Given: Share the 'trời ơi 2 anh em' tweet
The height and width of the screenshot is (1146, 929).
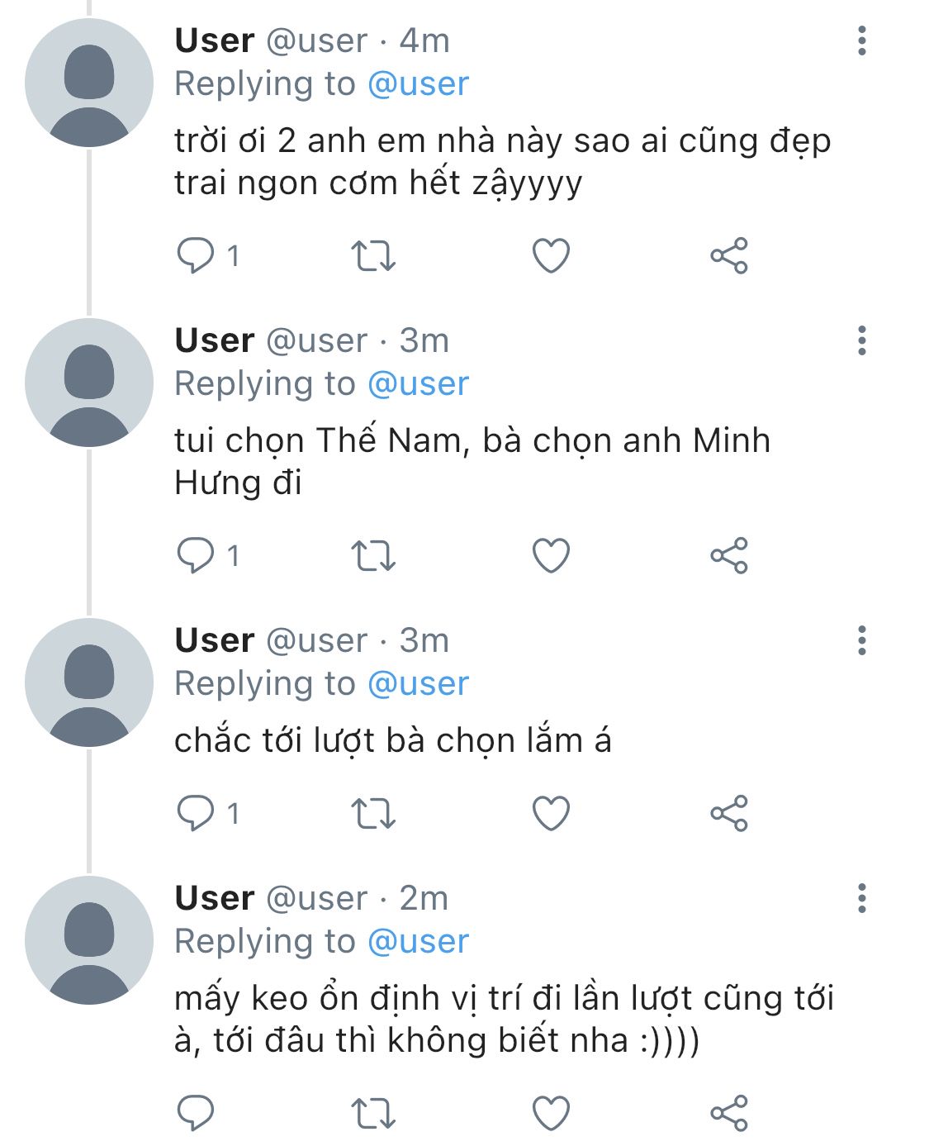Looking at the screenshot, I should tap(728, 255).
